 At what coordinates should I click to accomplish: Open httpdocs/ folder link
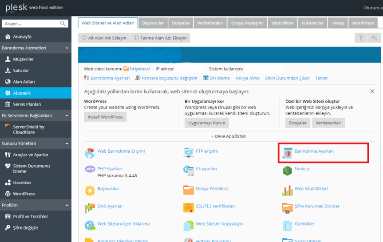140,69
